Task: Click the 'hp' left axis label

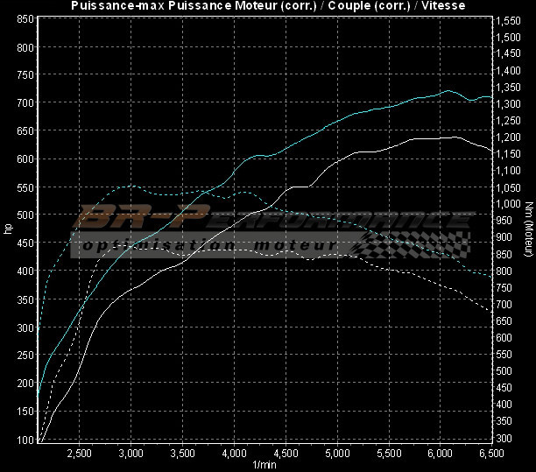Action: (x=9, y=229)
